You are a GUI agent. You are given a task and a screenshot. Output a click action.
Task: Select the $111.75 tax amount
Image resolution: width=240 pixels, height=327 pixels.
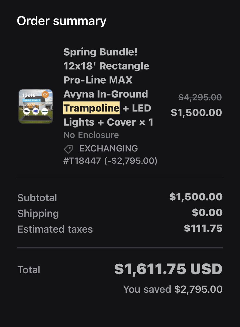tap(203, 228)
